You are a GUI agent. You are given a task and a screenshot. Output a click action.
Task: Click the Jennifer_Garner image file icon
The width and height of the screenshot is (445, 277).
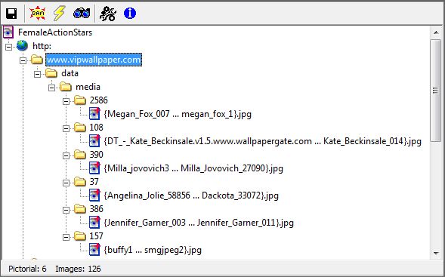(x=94, y=223)
